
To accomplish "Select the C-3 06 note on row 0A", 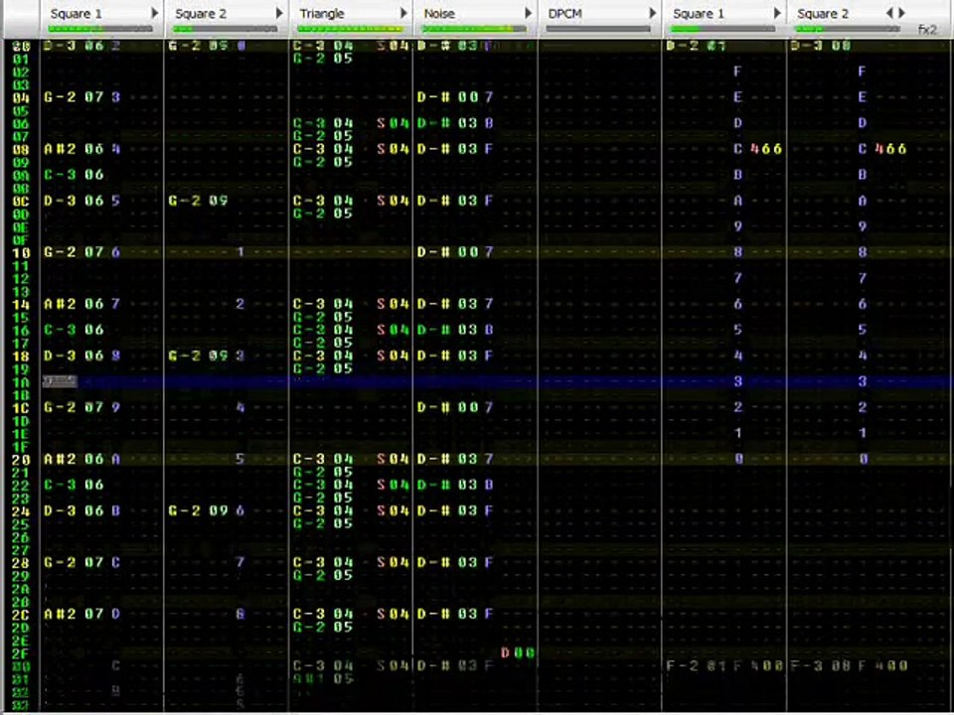I will (x=74, y=175).
